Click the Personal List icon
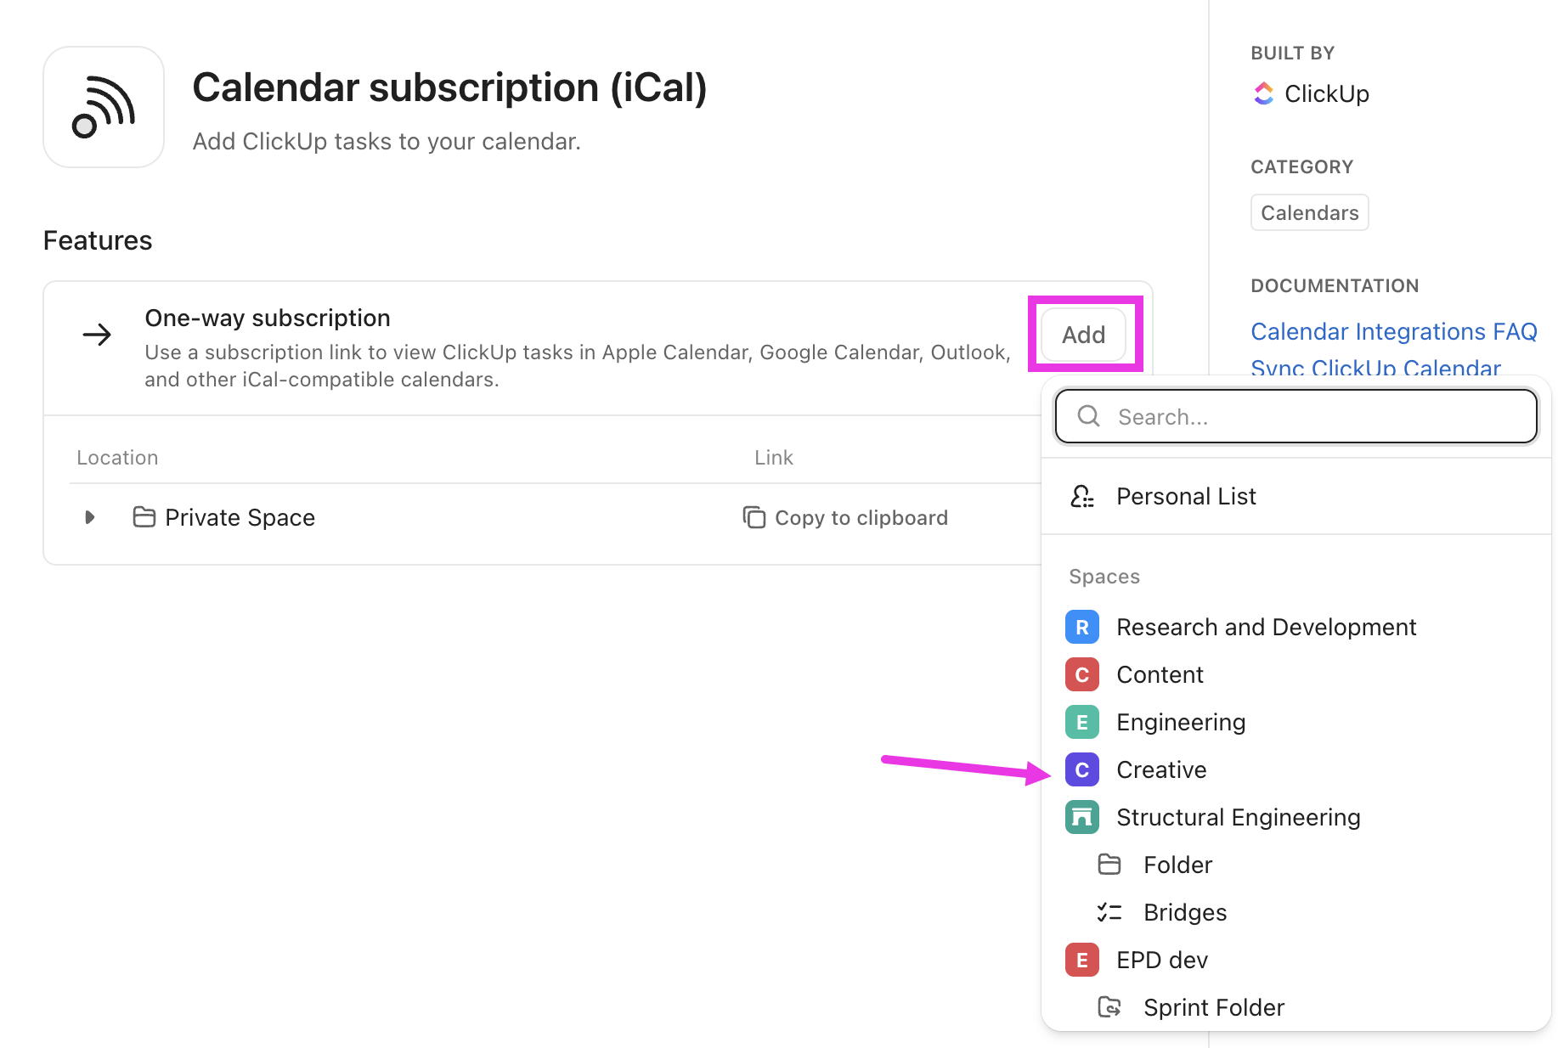 [1082, 496]
